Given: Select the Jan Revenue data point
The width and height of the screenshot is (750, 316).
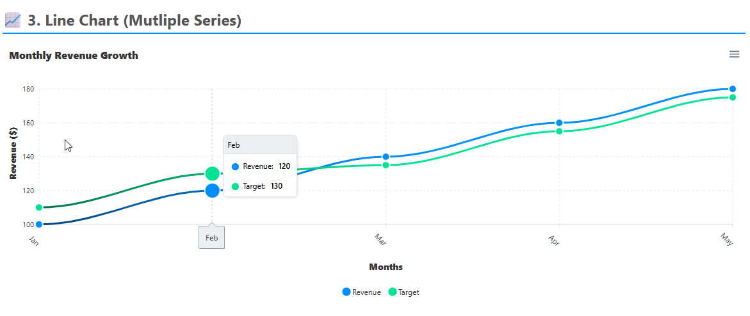Looking at the screenshot, I should click(x=39, y=225).
